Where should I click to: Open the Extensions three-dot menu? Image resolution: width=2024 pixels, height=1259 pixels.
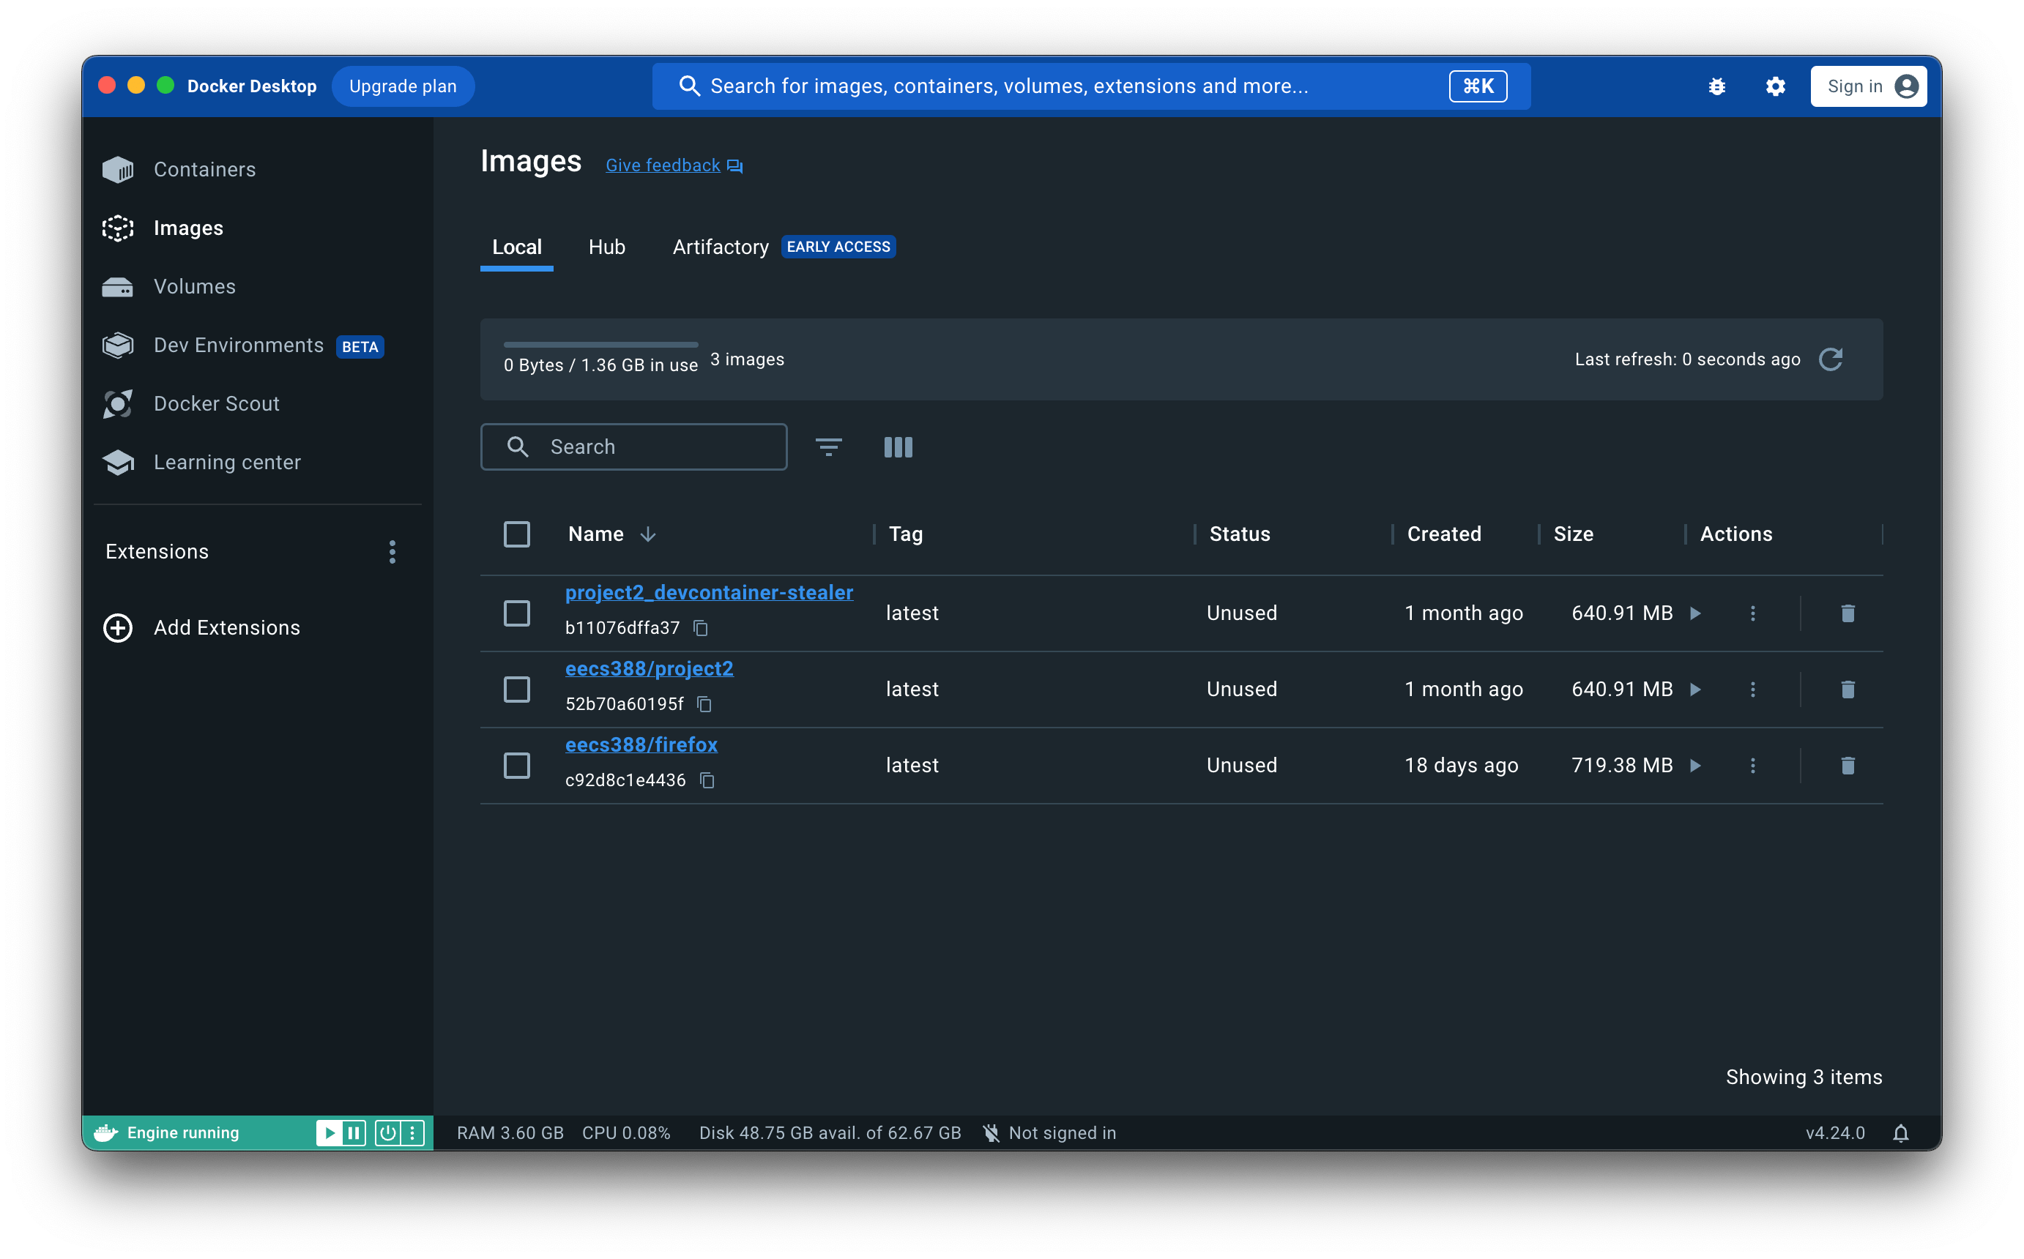click(392, 552)
